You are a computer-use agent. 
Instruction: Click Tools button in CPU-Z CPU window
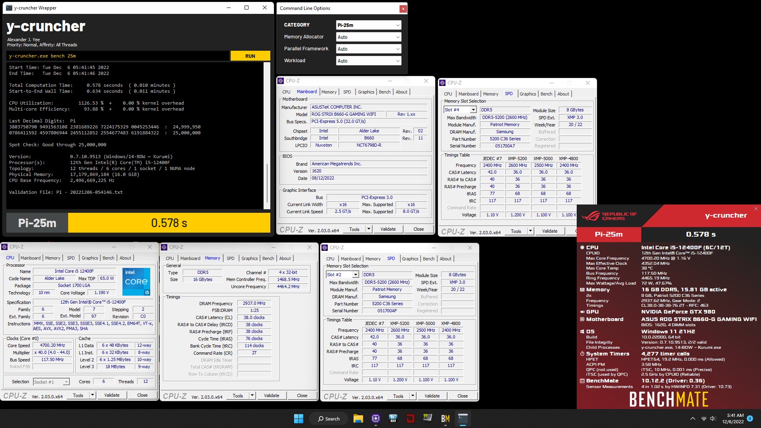point(78,395)
